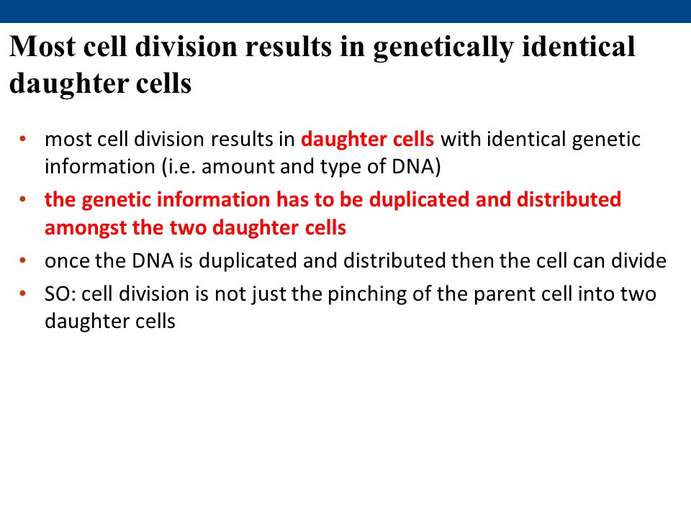Viewport: 691px width, 518px height.
Task: Click the red bullet 'the genetic information has to be duplicated'
Action: 333,199
